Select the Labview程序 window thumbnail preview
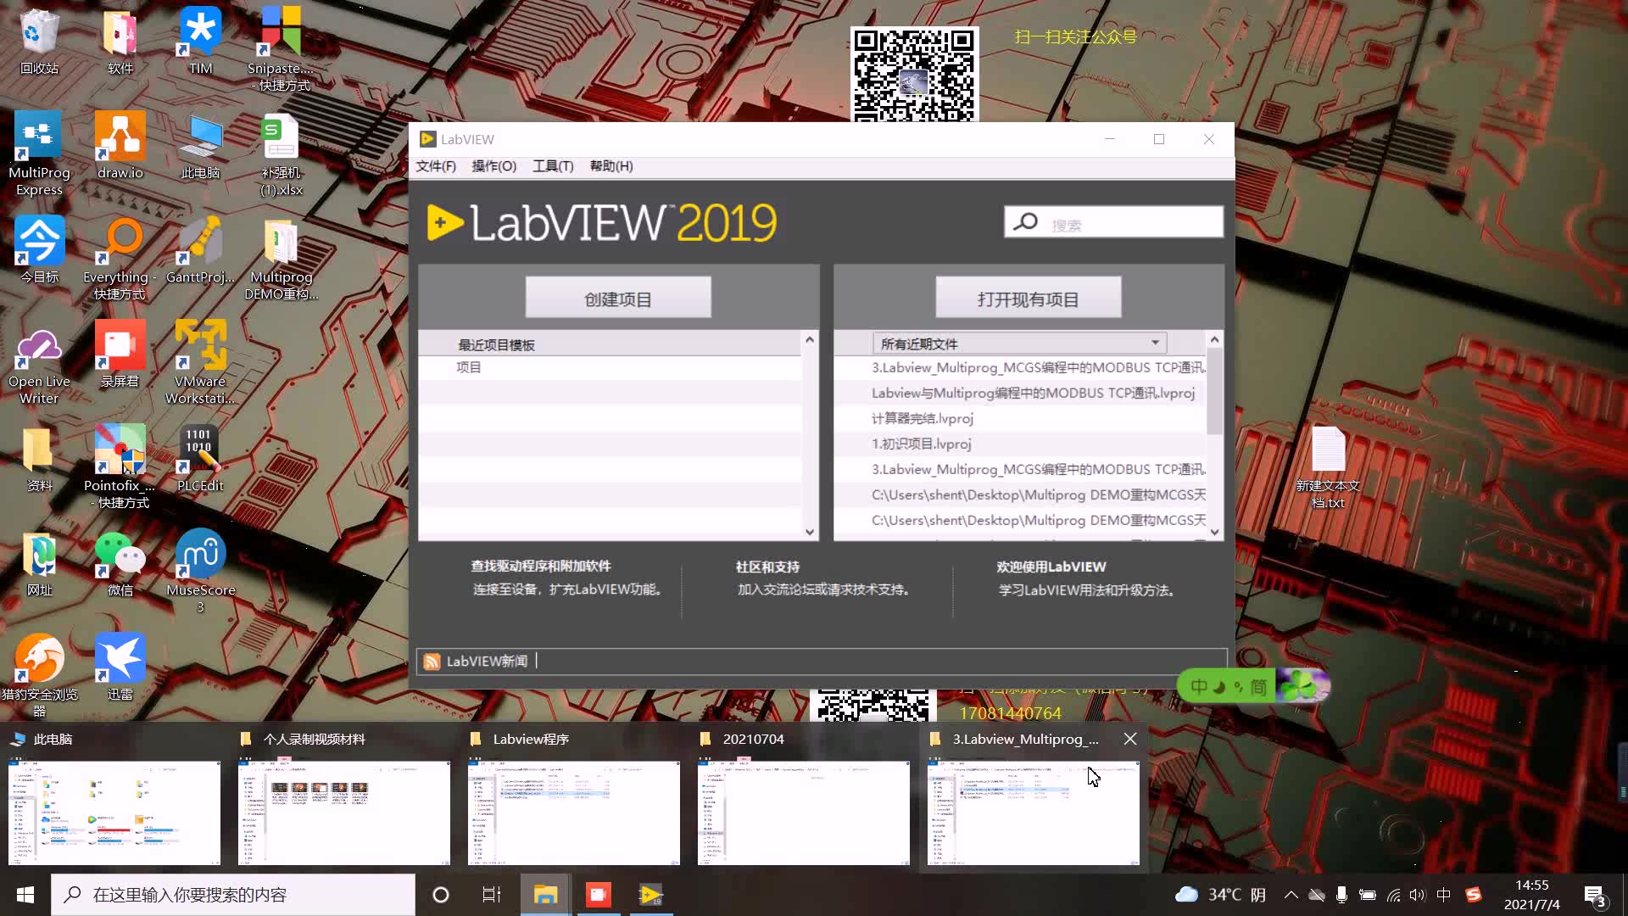 [574, 812]
